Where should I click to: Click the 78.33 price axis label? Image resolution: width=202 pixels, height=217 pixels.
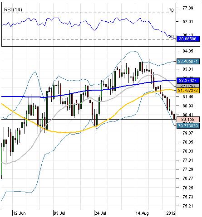pyautogui.click(x=188, y=151)
